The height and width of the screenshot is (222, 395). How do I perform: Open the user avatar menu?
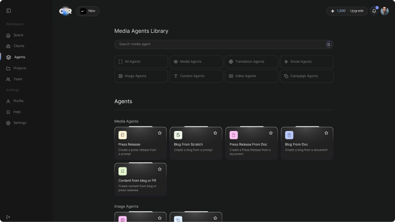click(385, 11)
